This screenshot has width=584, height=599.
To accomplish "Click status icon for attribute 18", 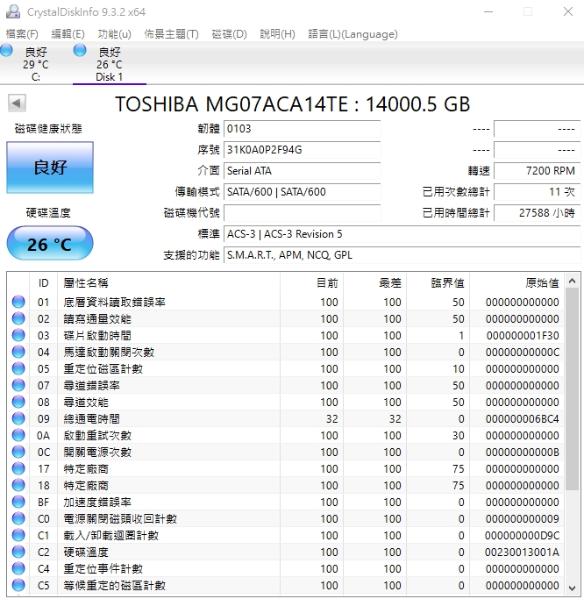I will pos(18,485).
